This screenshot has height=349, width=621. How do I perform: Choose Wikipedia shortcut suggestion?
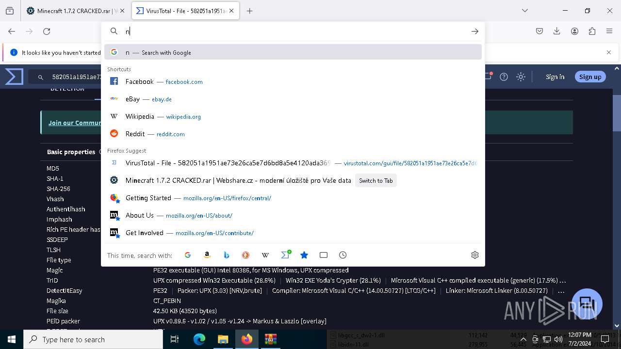pyautogui.click(x=293, y=116)
